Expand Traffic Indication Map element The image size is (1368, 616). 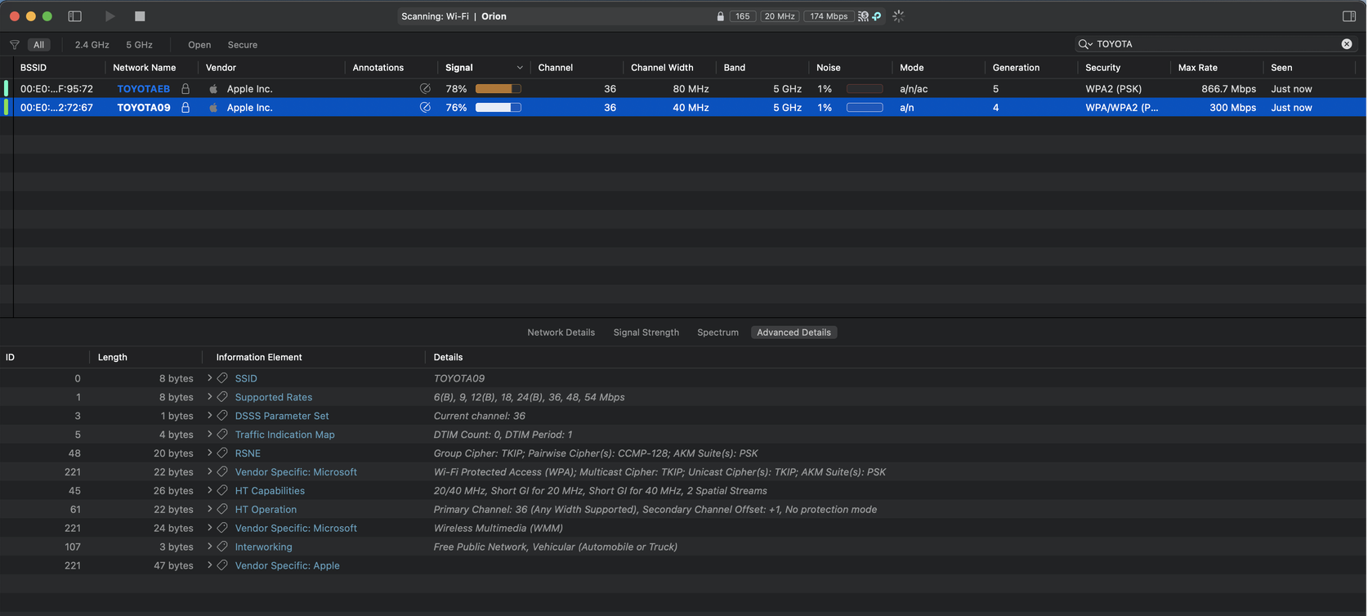point(210,435)
